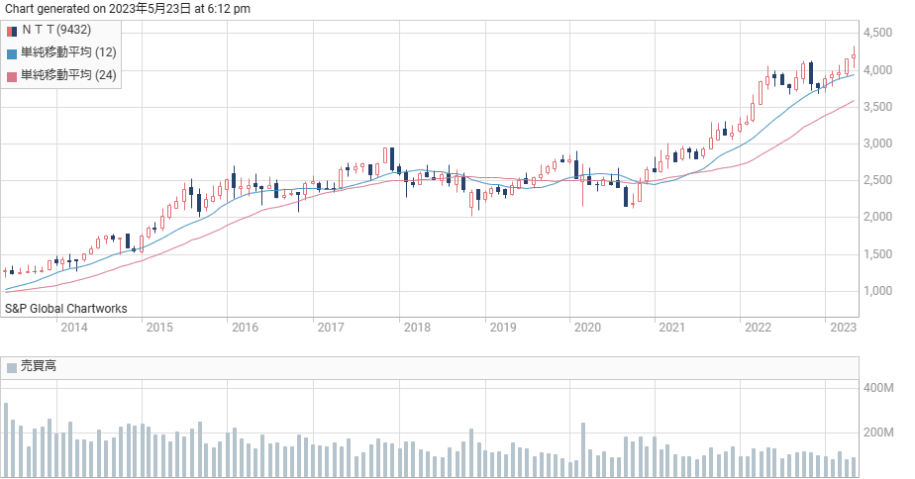Click the blue 12-period moving average swatch
The height and width of the screenshot is (479, 915).
coord(12,54)
